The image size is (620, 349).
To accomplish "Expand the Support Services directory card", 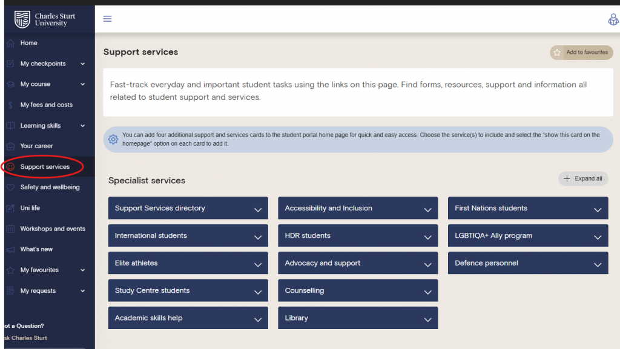I will pos(257,209).
